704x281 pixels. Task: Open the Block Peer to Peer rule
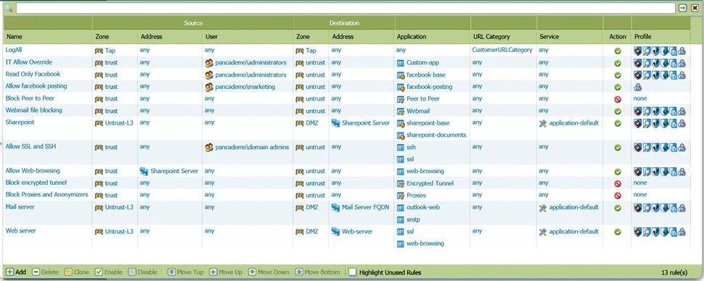pos(30,98)
